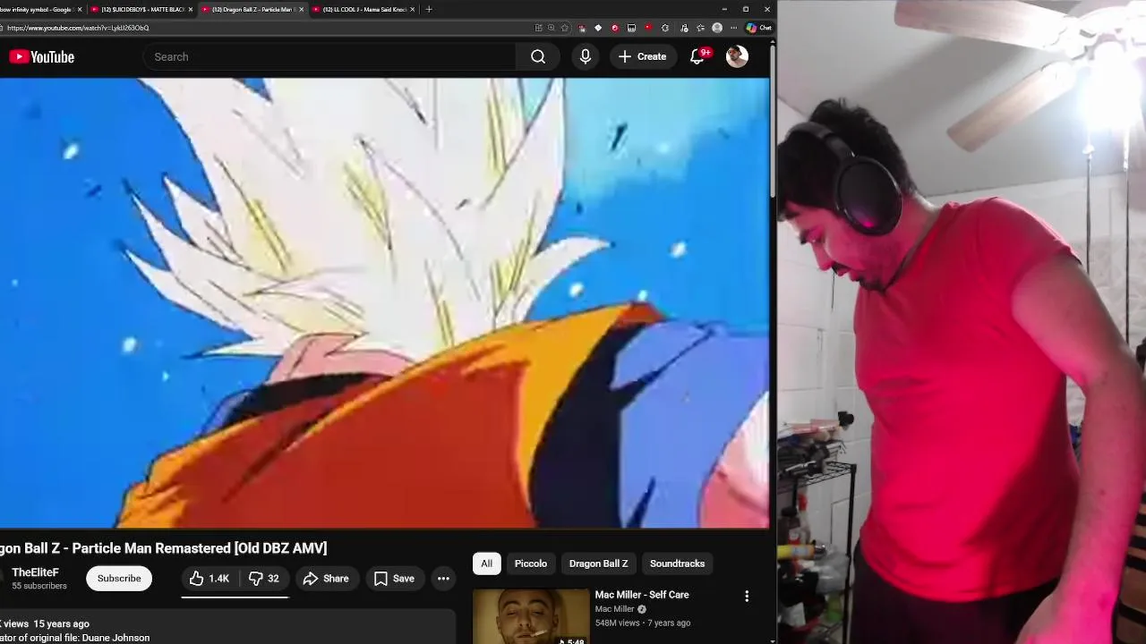The height and width of the screenshot is (644, 1146).
Task: Select the Piccolo filter chip
Action: 531,563
